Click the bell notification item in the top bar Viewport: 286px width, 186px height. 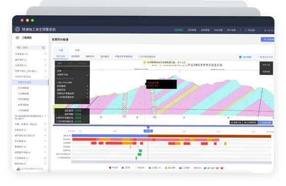coord(250,30)
